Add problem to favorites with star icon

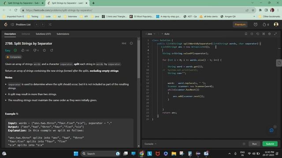point(44,50)
